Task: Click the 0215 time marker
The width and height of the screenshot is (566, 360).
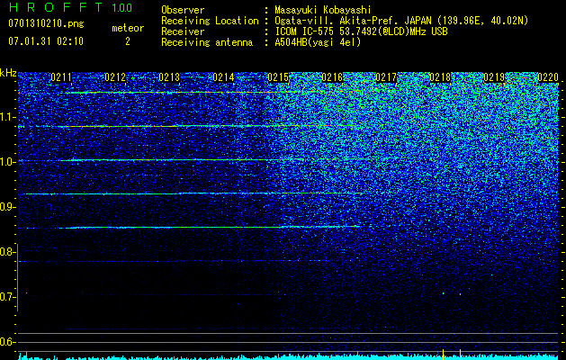Action: 278,77
